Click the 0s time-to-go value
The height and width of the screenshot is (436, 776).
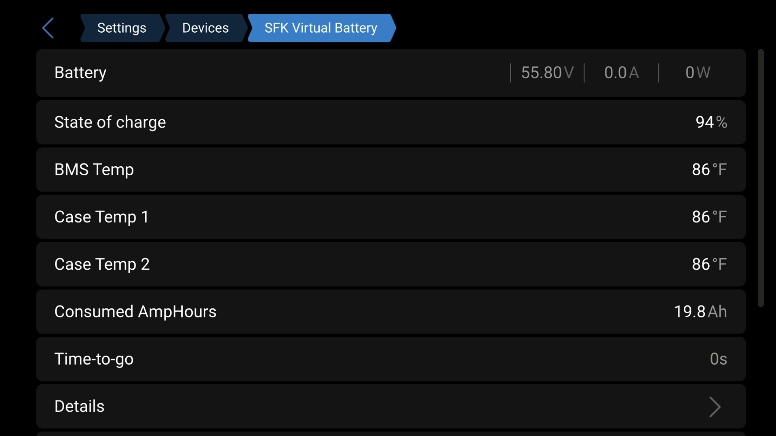tap(719, 359)
